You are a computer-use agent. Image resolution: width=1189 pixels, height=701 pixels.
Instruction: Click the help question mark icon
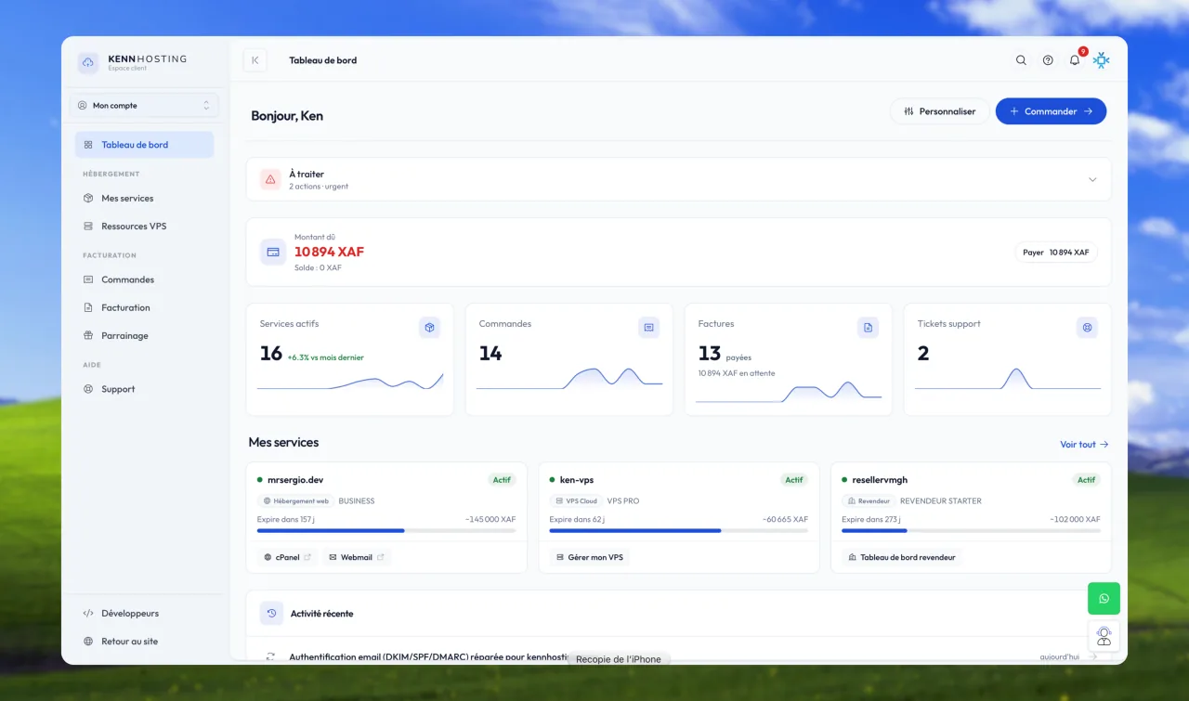point(1048,60)
